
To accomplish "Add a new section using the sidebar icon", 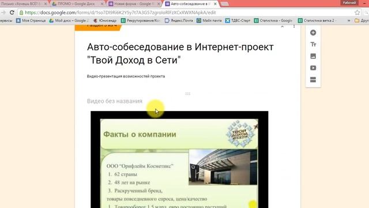I will tap(313, 80).
